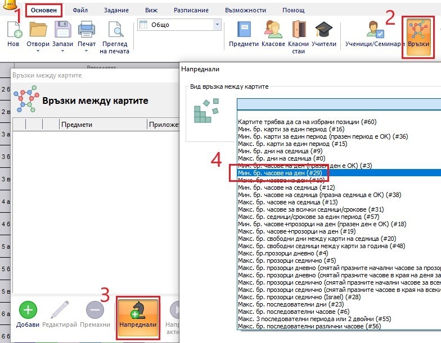Select 'Макс. бр. часове+прозорци на ден (#19)'
The image size is (441, 343).
coord(297,231)
